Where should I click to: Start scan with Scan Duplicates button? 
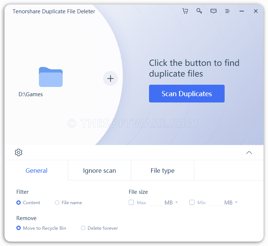click(187, 94)
